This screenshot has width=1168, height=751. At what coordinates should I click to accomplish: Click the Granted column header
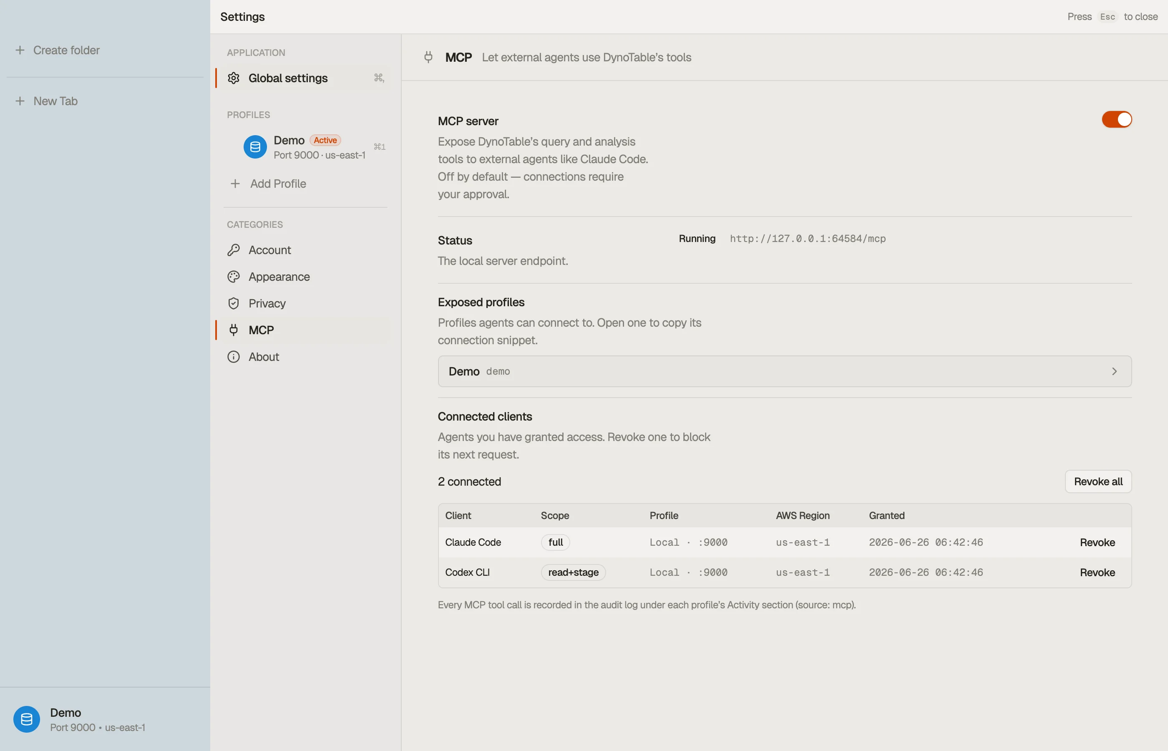point(886,515)
